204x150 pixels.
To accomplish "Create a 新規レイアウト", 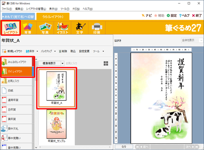I will (x=12, y=51).
